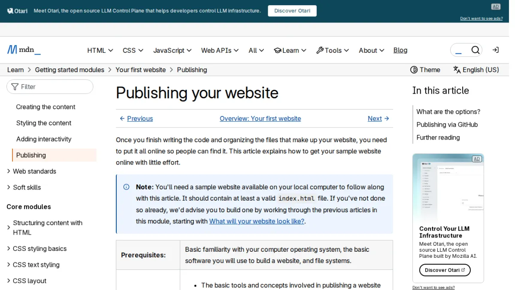
Task: Click the header search input
Action: [x=460, y=50]
